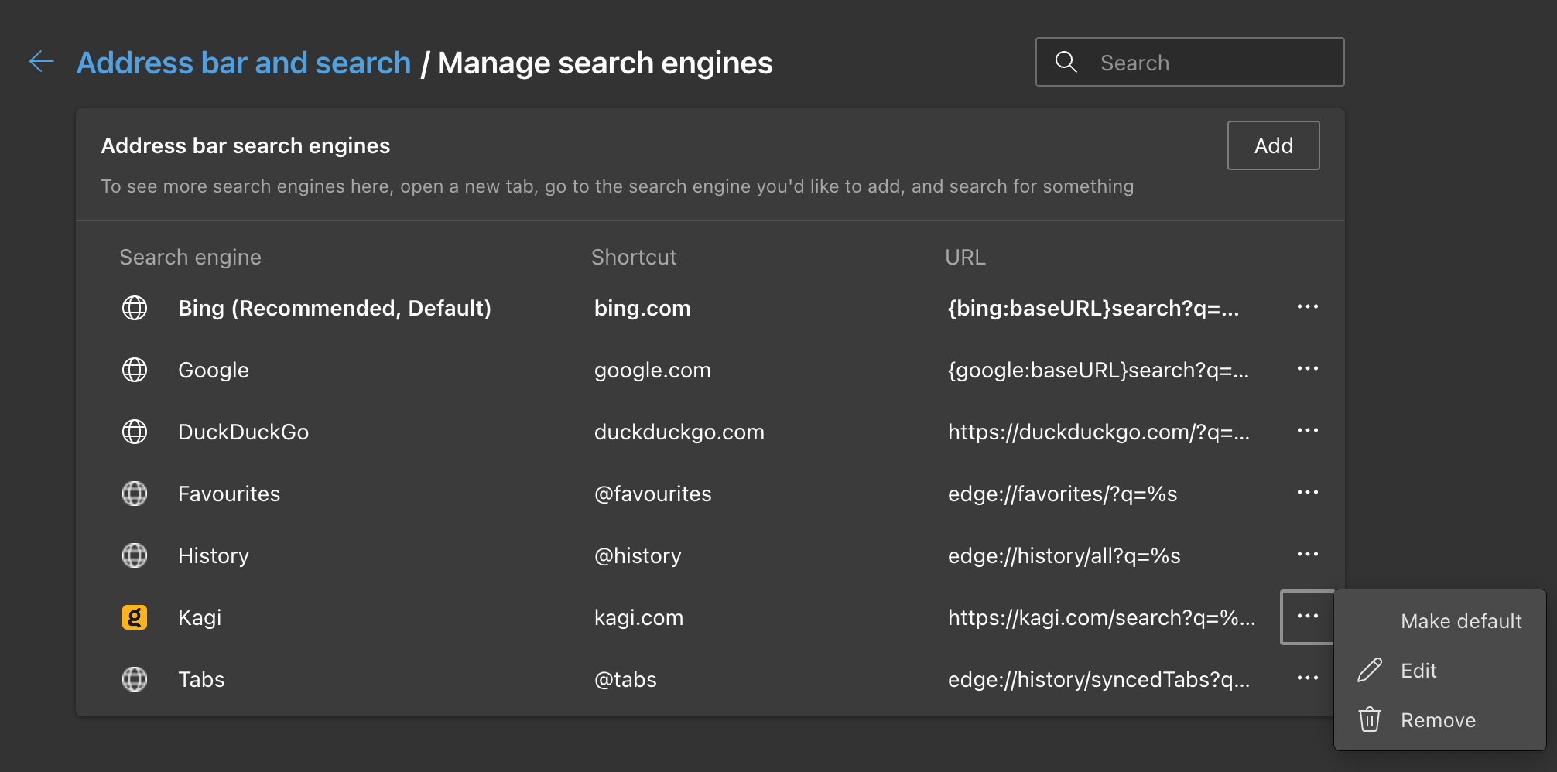Click the magnifier icon in search box
Screen dimensions: 1557x772
click(1066, 62)
